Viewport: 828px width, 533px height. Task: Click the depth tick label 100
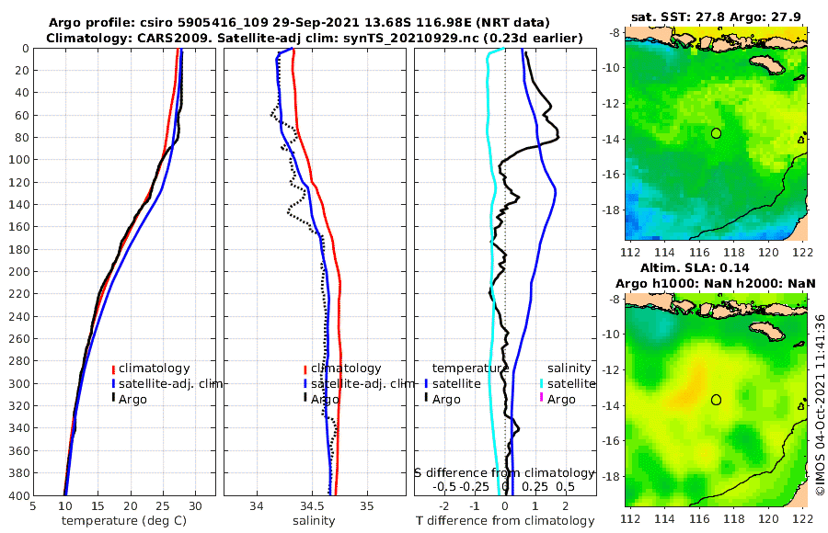18,160
